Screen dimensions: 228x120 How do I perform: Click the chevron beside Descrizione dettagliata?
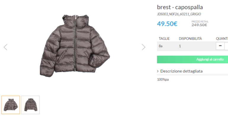click(x=158, y=71)
